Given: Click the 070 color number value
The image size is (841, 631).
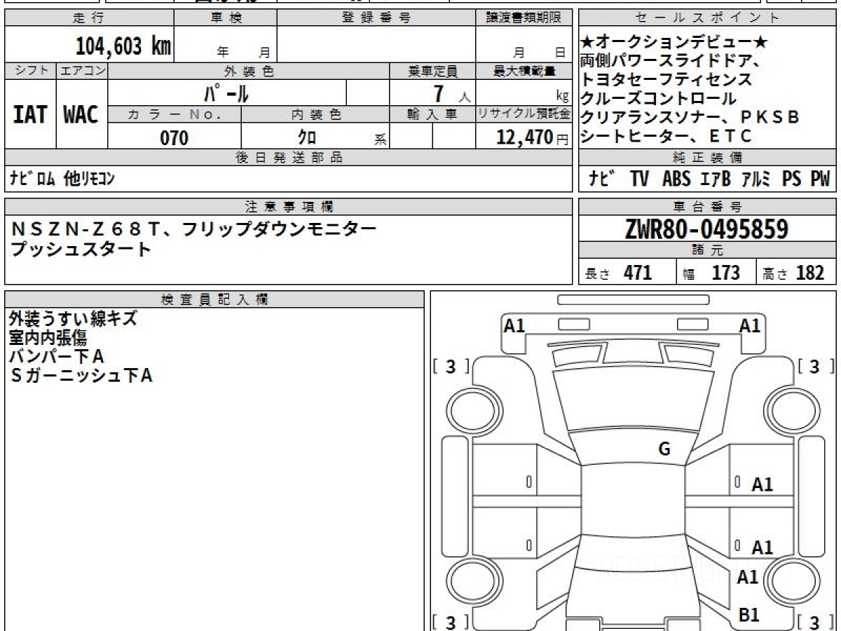Looking at the screenshot, I should point(175,137).
